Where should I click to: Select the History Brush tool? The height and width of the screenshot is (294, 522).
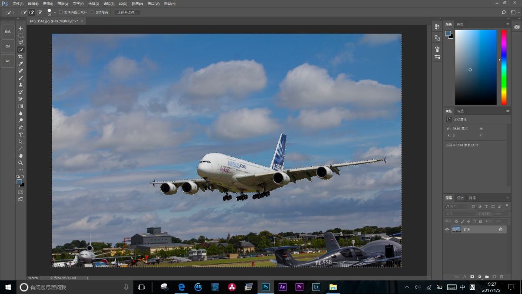tap(20, 92)
